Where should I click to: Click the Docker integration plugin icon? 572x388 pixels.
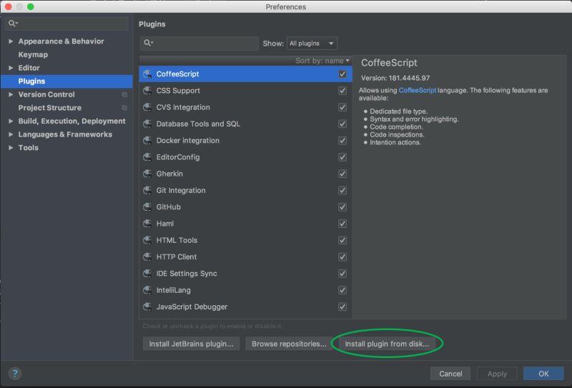(x=147, y=140)
